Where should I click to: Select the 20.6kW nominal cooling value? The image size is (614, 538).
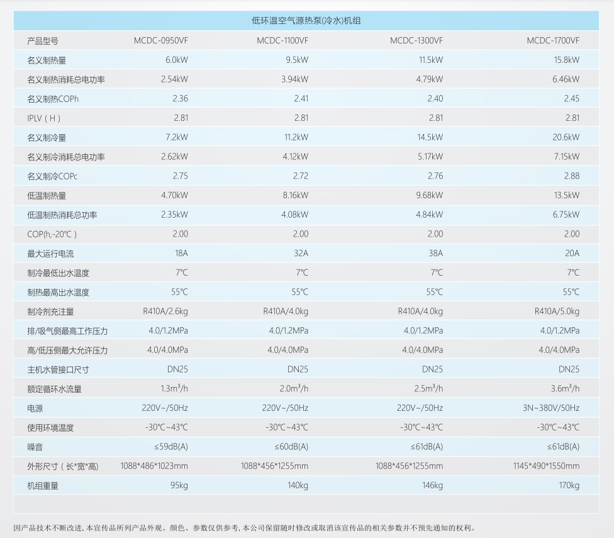tap(566, 137)
